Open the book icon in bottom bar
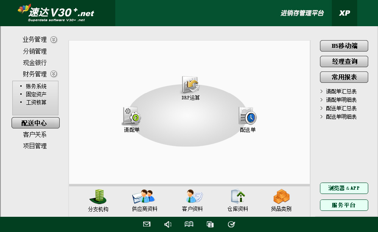The image size is (378, 232). [189, 224]
